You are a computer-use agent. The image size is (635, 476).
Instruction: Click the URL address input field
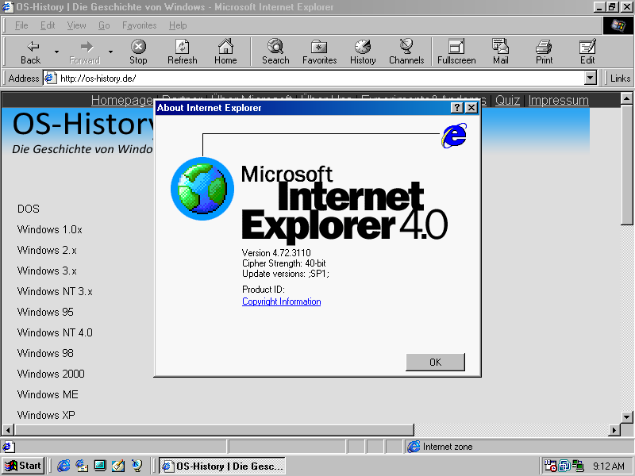tap(317, 79)
